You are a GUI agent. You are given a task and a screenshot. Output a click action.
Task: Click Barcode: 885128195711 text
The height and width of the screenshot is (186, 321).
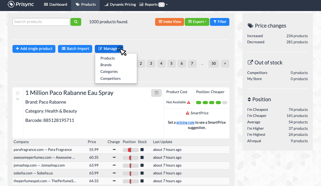point(50,120)
